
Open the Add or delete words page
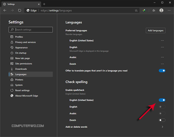tap(115, 127)
